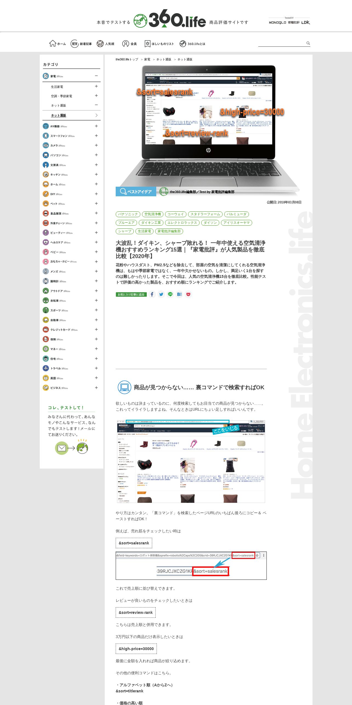Click the ベストアイデア badge
Image resolution: width=352 pixels, height=705 pixels.
point(136,192)
